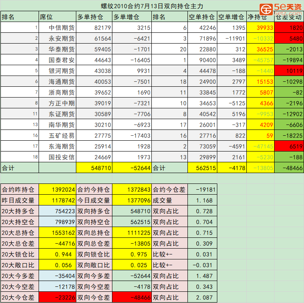Select long increase value -16405

[132, 60]
